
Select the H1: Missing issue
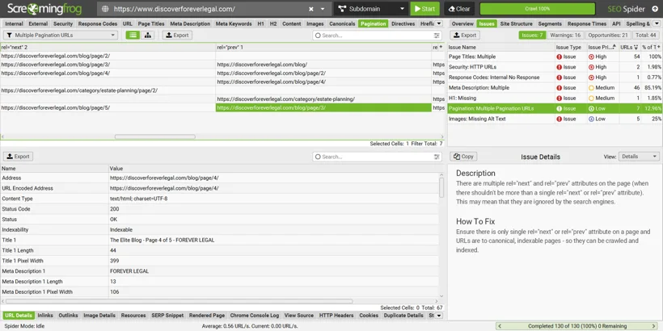coord(555,98)
